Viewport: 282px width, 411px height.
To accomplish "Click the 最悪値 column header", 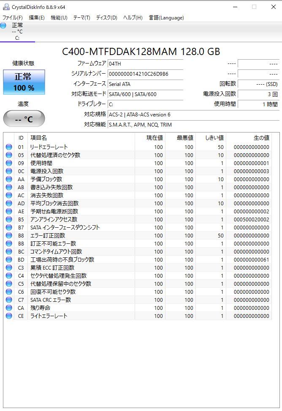I will pos(180,138).
